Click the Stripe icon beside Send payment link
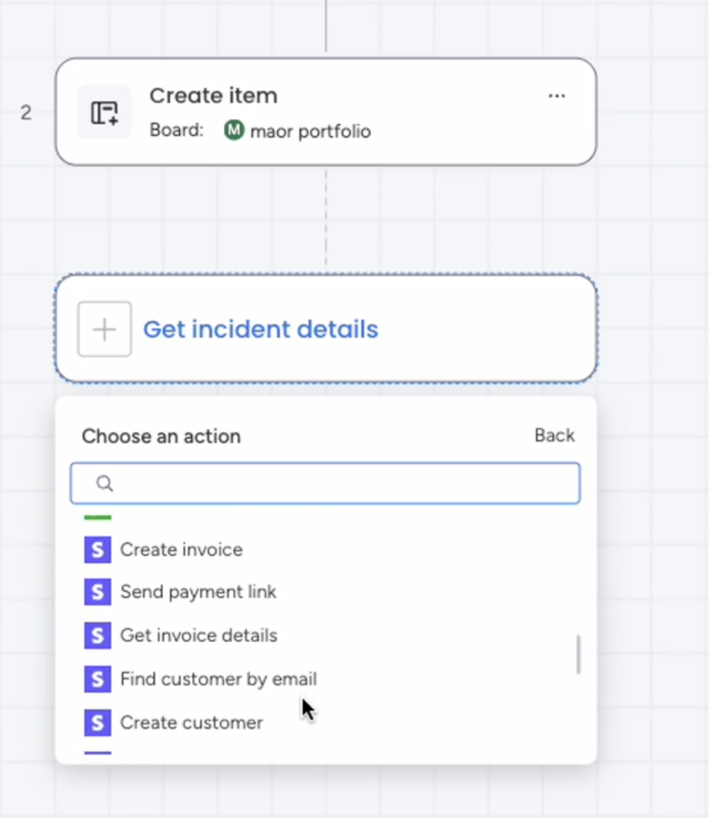The height and width of the screenshot is (818, 709). (97, 591)
